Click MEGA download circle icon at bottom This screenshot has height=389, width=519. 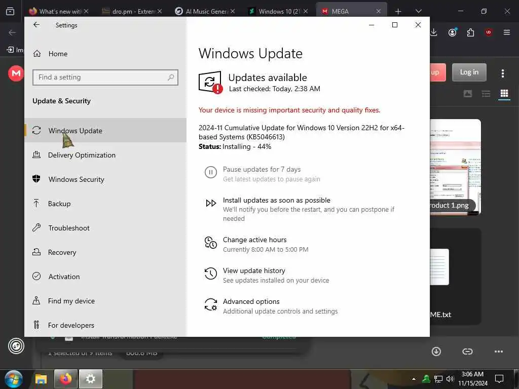pos(436,352)
